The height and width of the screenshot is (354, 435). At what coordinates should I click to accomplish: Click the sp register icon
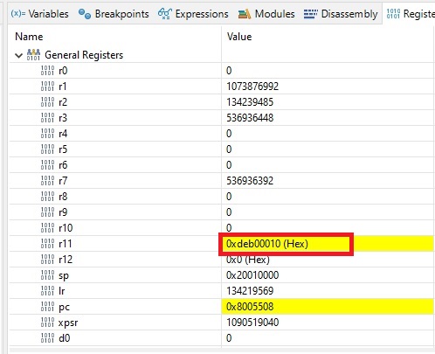click(47, 275)
